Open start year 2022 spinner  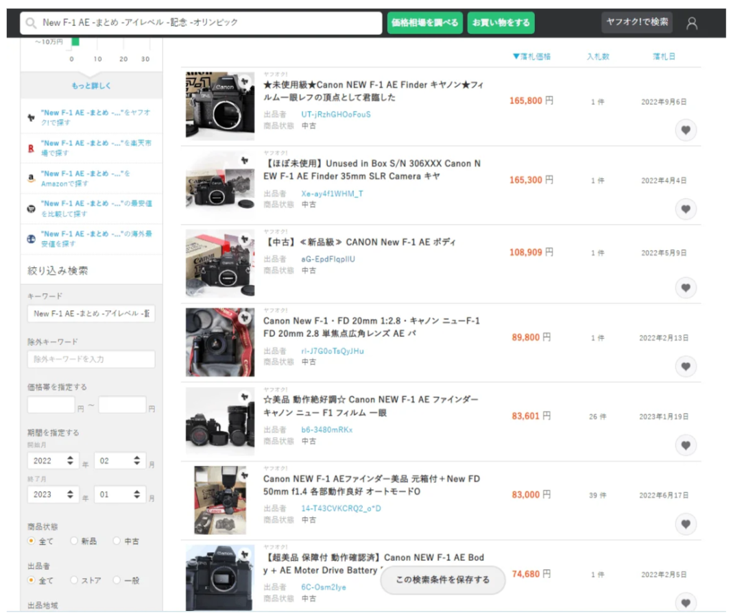tap(53, 461)
